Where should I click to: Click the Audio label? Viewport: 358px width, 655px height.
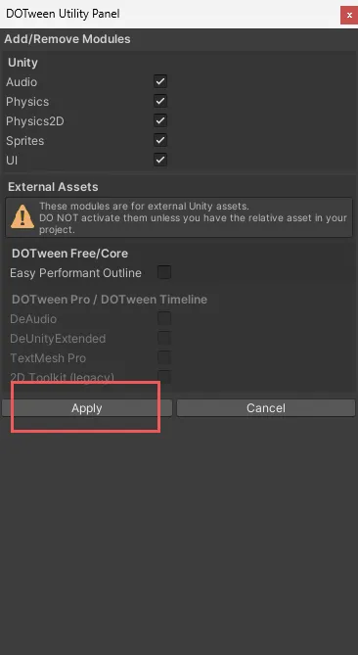click(x=22, y=82)
